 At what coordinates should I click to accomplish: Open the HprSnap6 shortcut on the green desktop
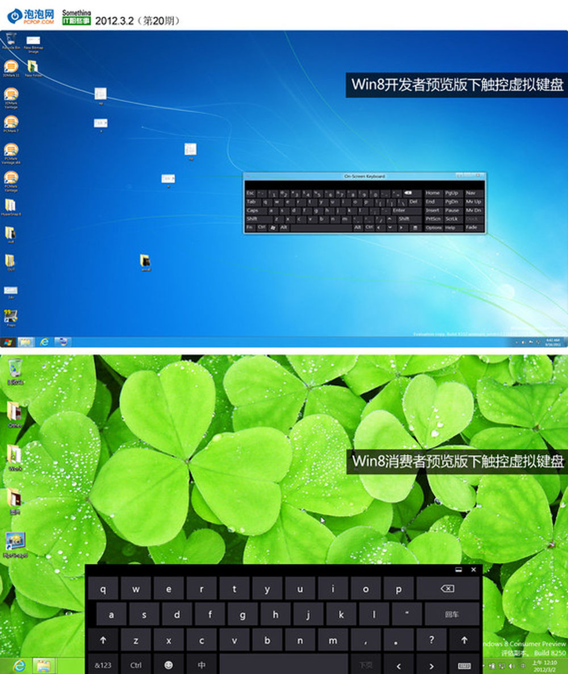tap(15, 545)
